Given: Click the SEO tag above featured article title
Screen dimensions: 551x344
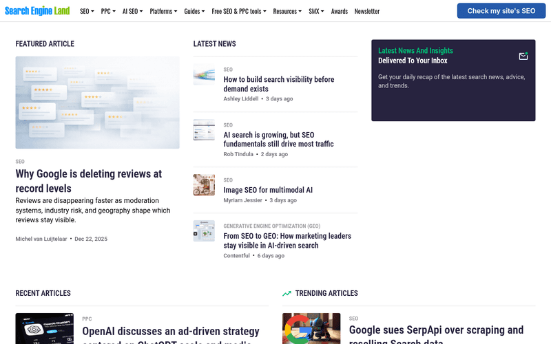Looking at the screenshot, I should (x=20, y=162).
